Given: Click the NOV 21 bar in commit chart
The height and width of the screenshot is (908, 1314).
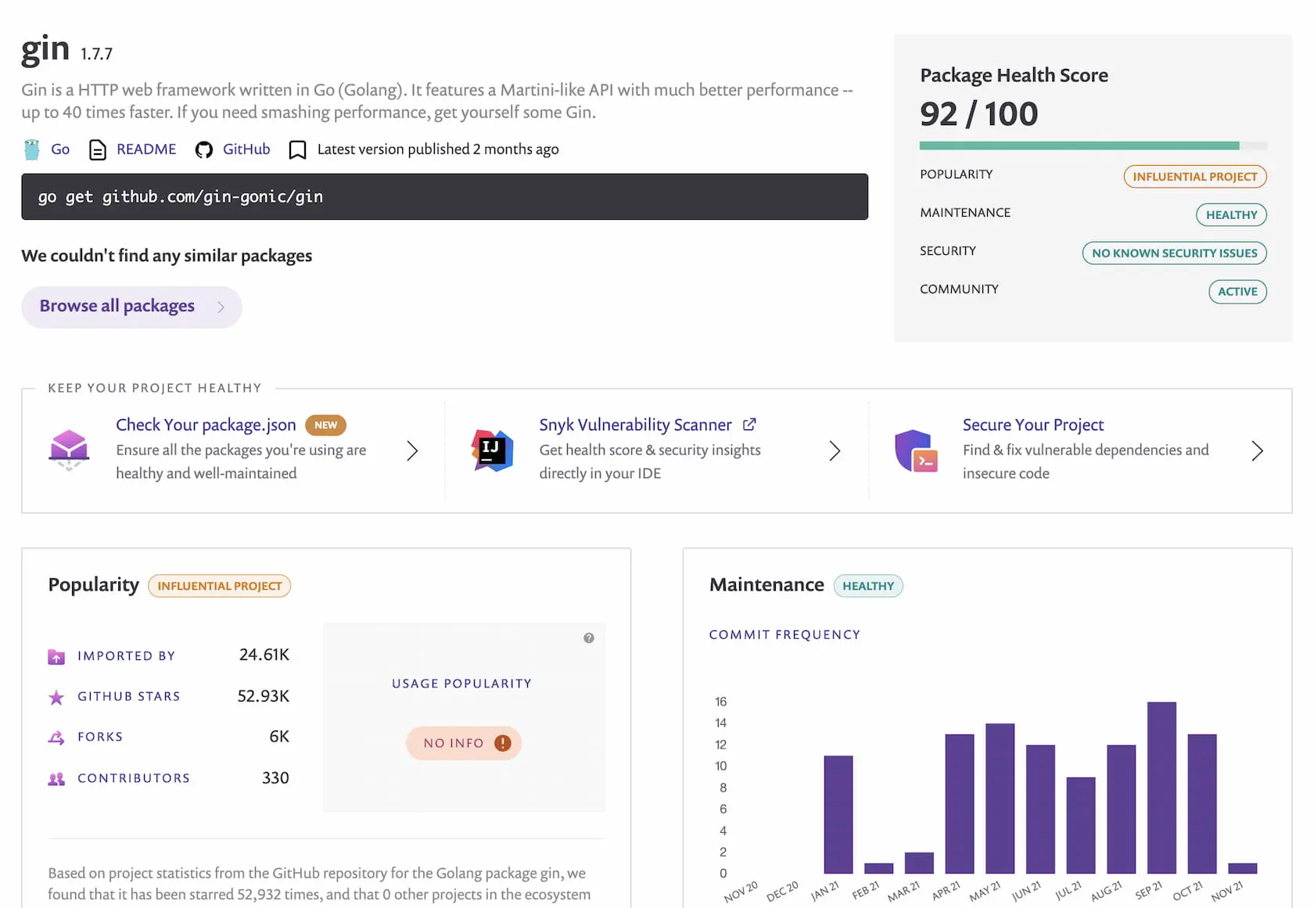Looking at the screenshot, I should [1243, 868].
